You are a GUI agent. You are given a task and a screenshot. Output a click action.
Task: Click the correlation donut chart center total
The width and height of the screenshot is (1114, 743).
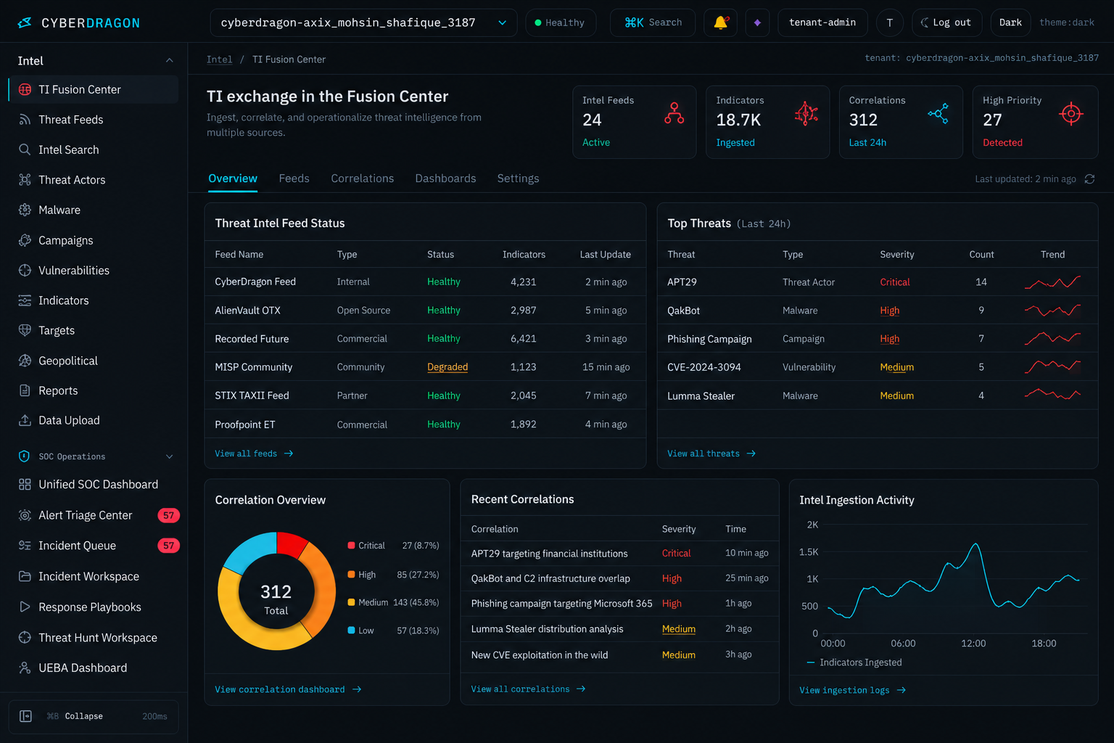click(276, 599)
